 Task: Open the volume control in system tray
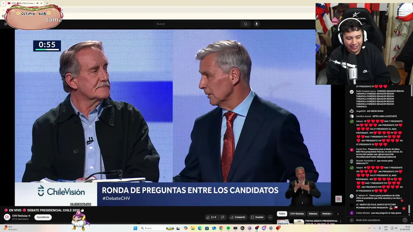click(x=396, y=228)
